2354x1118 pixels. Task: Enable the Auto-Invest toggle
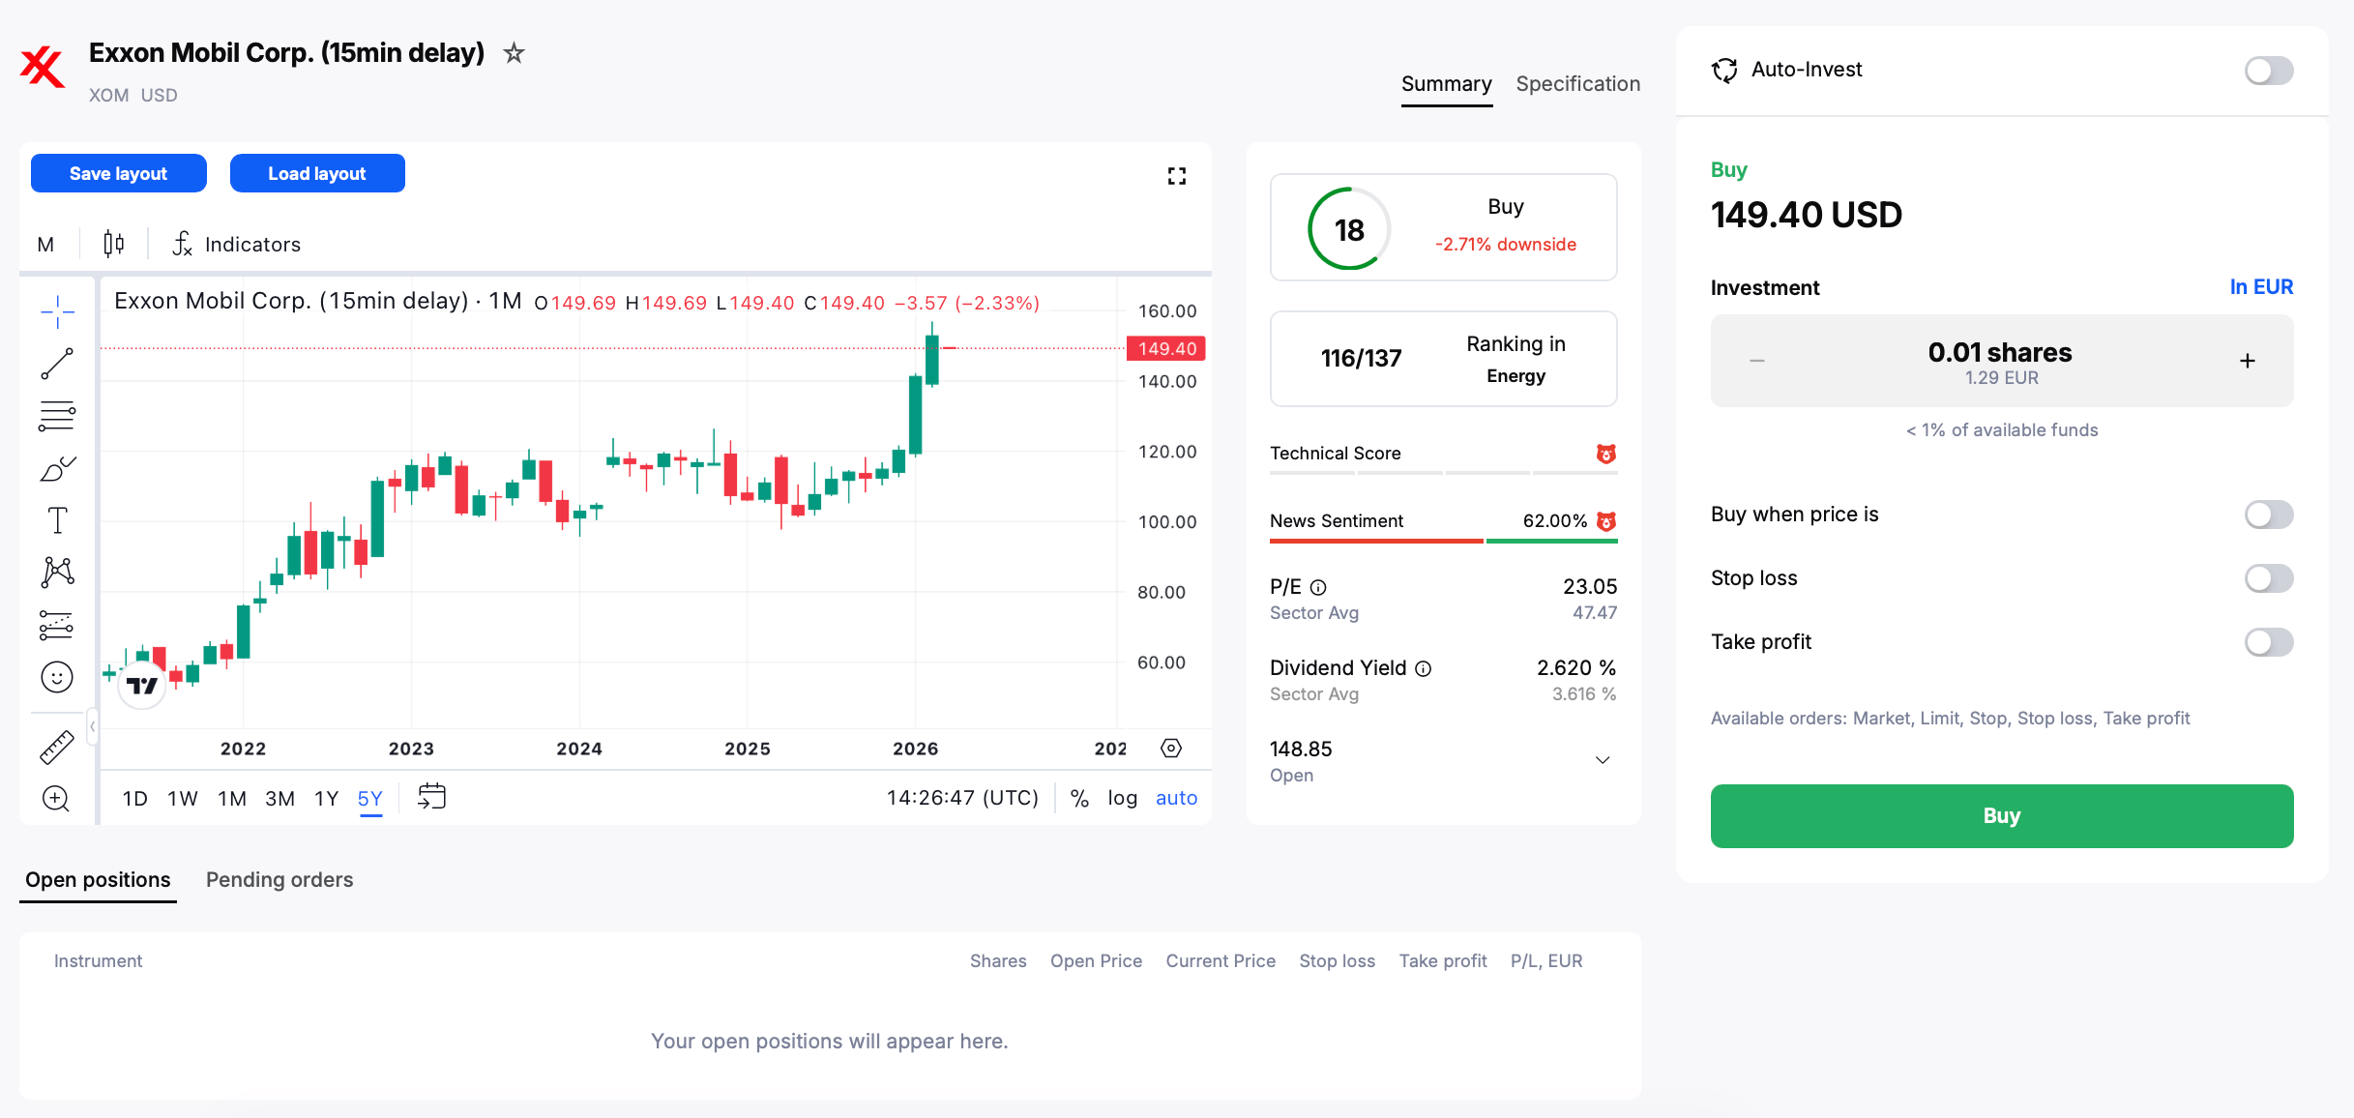pos(2269,71)
